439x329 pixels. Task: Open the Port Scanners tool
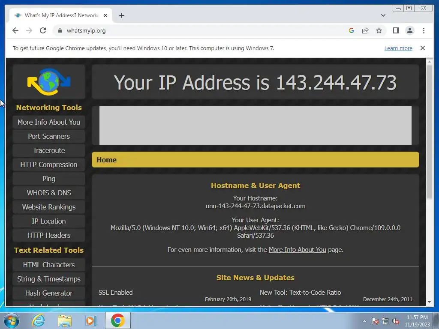(49, 136)
